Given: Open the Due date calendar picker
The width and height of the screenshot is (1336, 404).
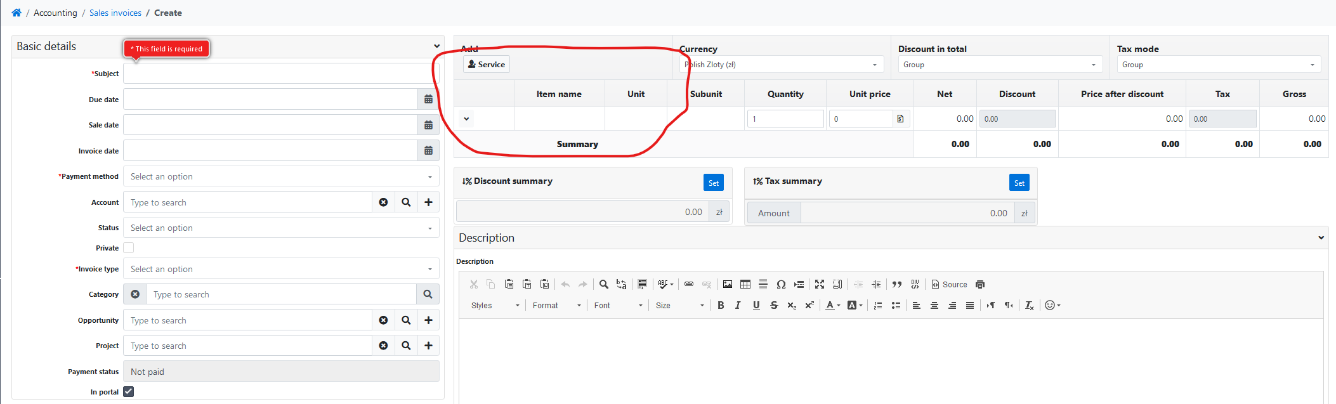Looking at the screenshot, I should 428,100.
